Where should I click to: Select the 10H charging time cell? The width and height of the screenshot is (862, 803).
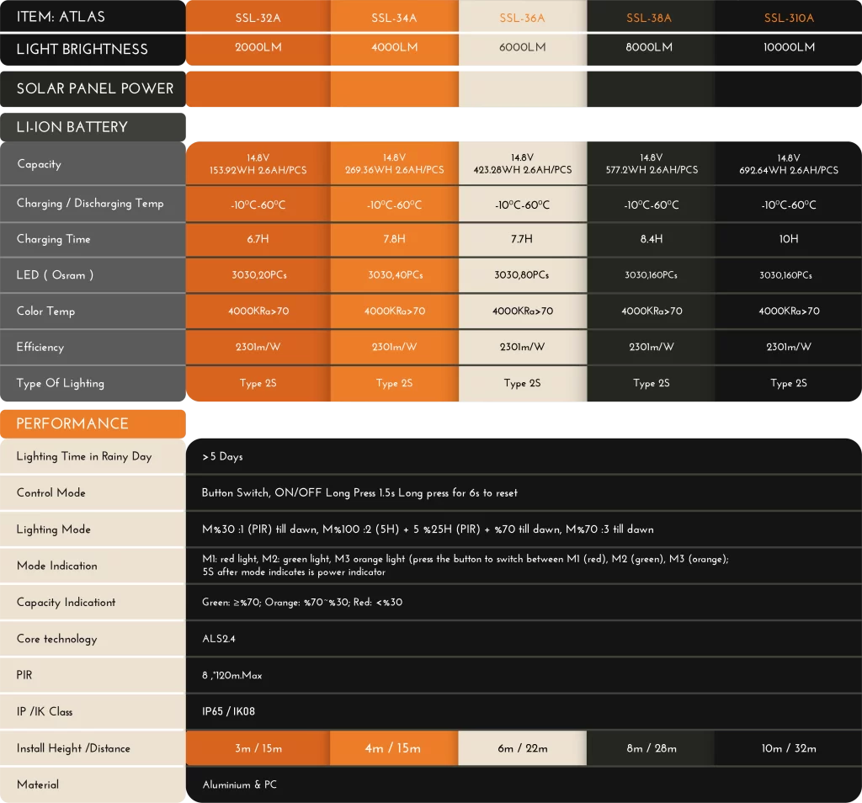(789, 239)
